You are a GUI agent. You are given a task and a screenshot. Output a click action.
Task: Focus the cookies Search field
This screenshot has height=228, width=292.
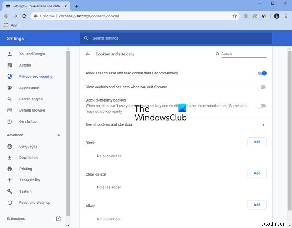click(x=244, y=54)
